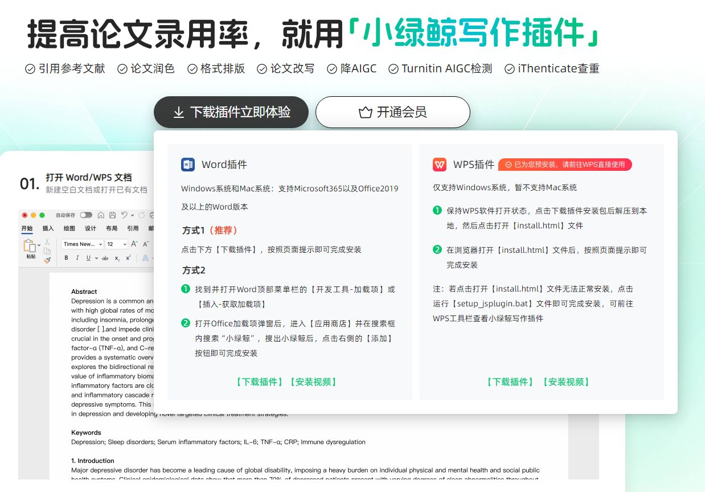Increase font size with larger A icon
The width and height of the screenshot is (705, 492).
(x=134, y=244)
